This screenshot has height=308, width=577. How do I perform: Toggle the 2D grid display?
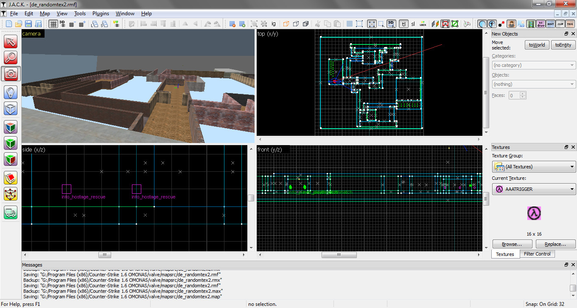(x=53, y=24)
